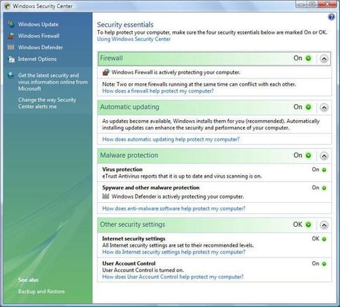340x307 pixels.
Task: Open Windows Defender from the sidebar
Action: tap(41, 47)
